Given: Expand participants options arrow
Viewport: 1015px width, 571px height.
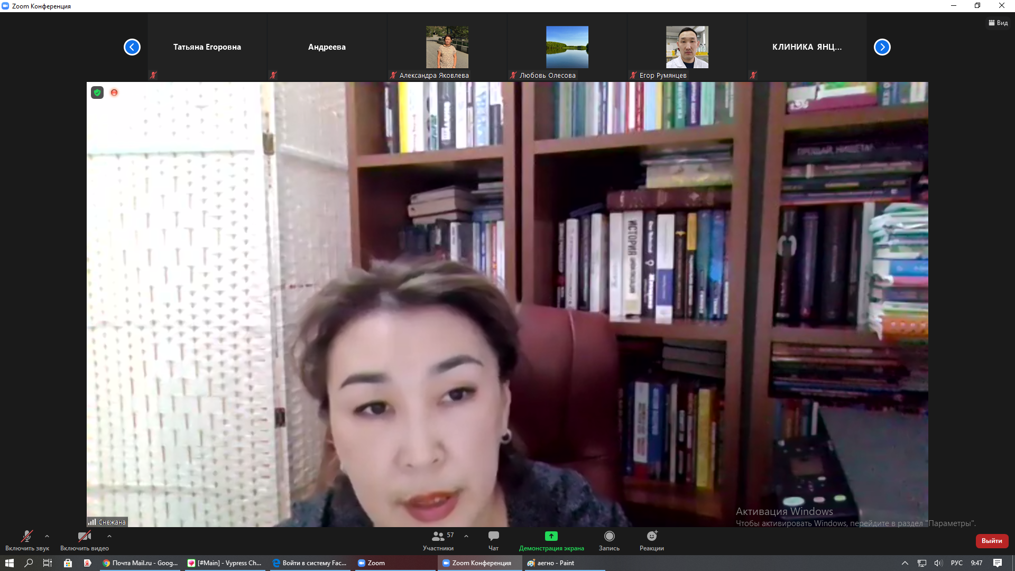Looking at the screenshot, I should (466, 536).
